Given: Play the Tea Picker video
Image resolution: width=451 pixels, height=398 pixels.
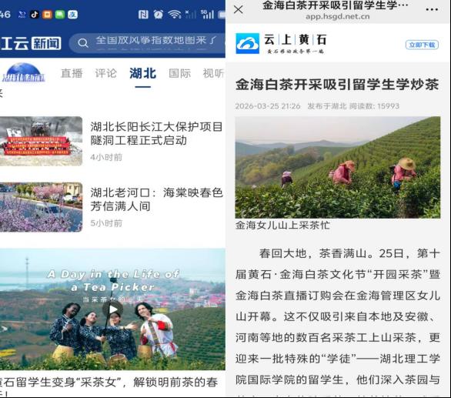Looking at the screenshot, I should pos(112,309).
